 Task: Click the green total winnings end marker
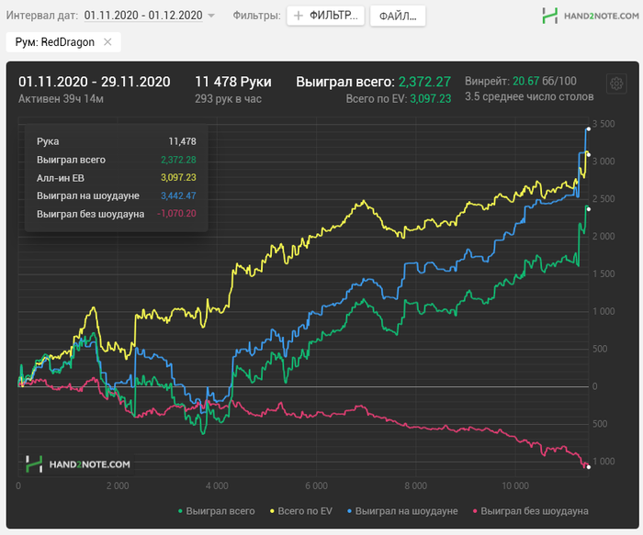point(589,209)
